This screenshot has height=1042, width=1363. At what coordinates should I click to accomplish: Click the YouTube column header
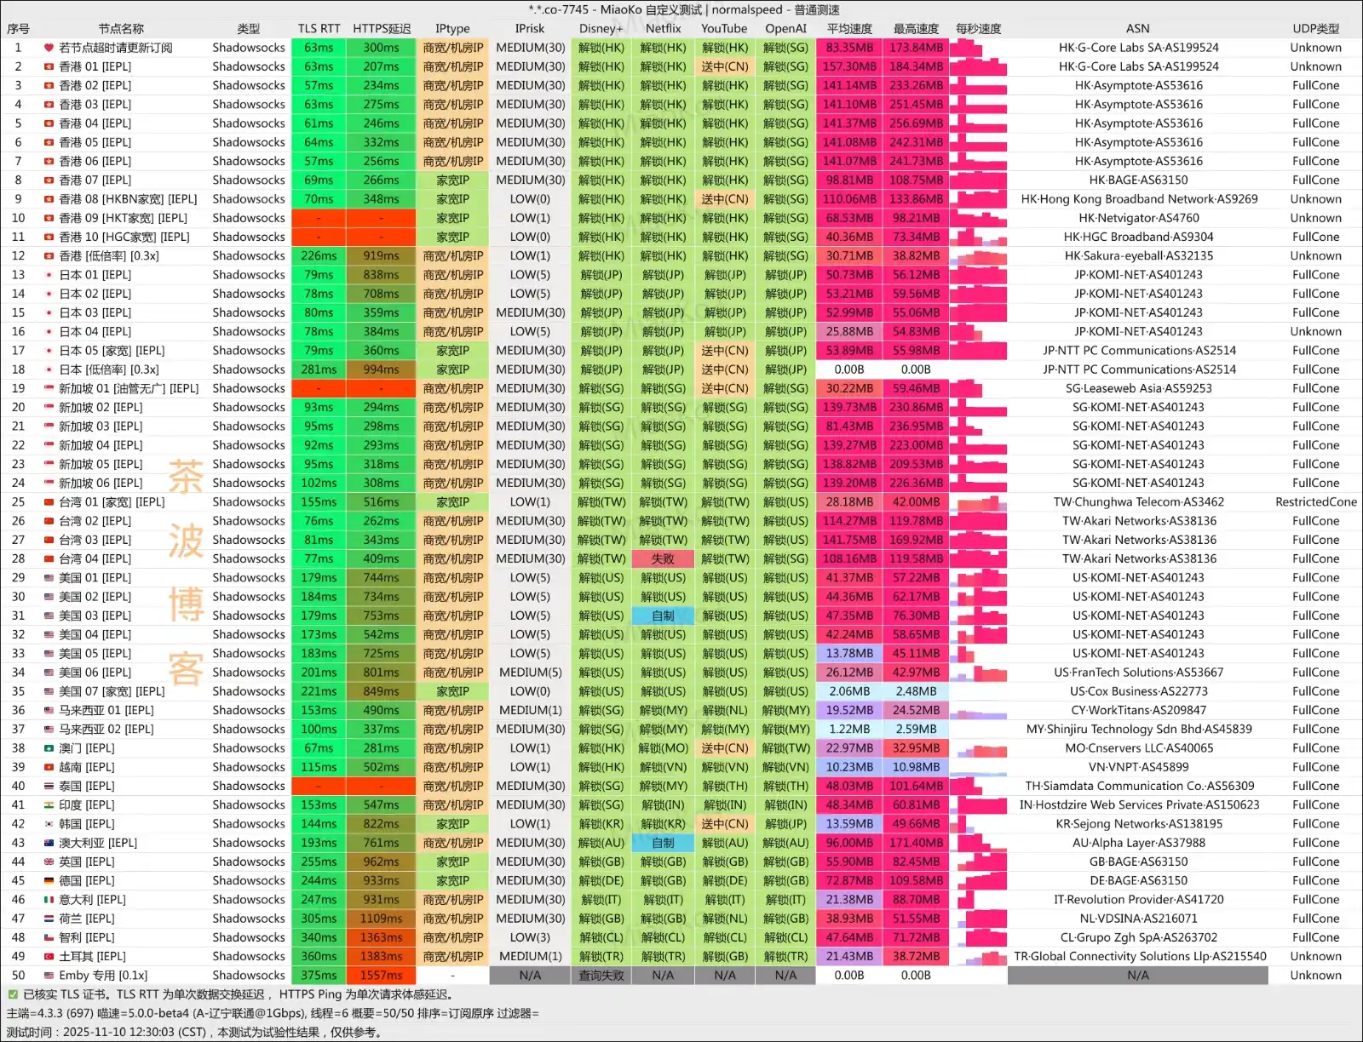tap(724, 28)
